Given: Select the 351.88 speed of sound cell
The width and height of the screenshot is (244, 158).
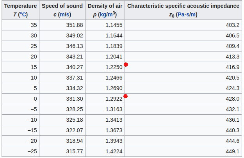Looking at the screenshot, I should tap(75, 25).
